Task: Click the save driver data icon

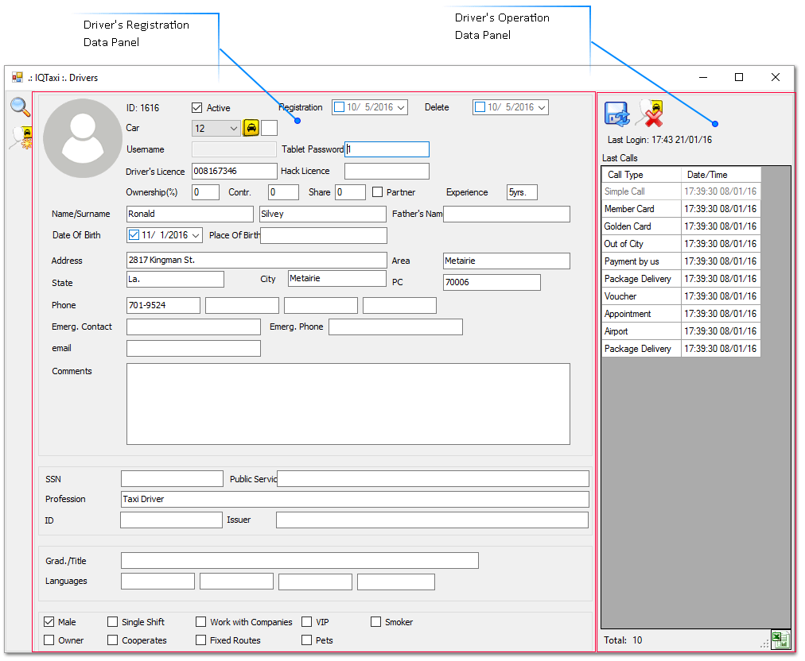Action: pyautogui.click(x=616, y=114)
